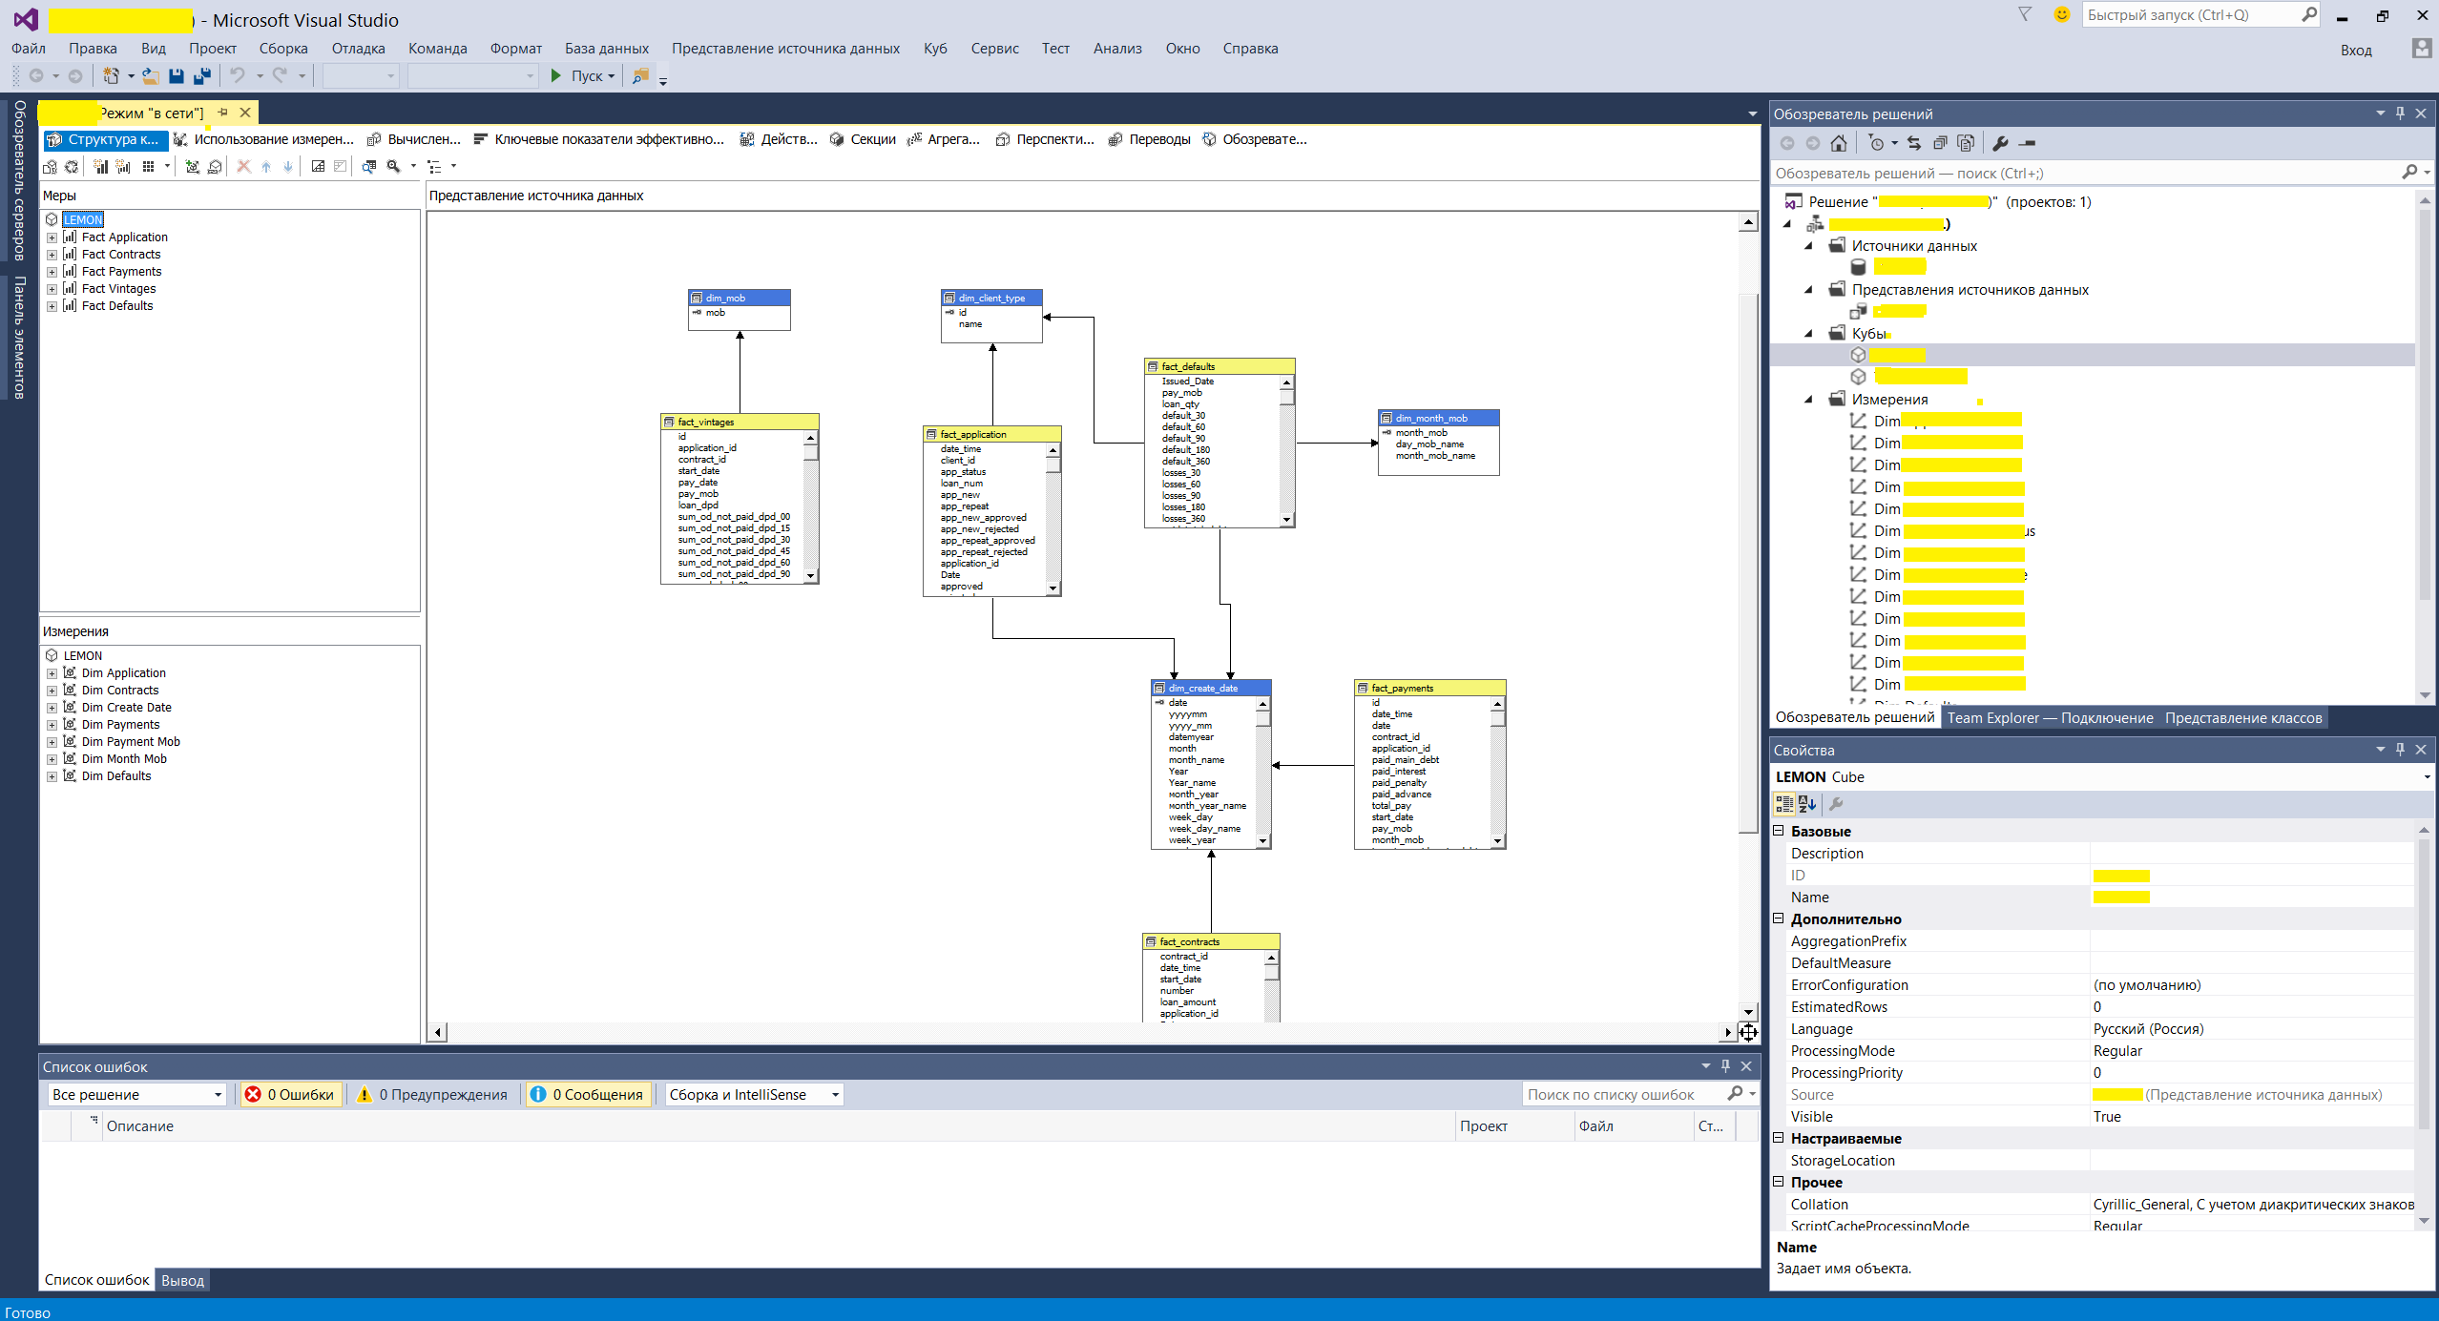Toggle the 0 Сообщения messages filter
The height and width of the screenshot is (1321, 2439).
(x=587, y=1095)
